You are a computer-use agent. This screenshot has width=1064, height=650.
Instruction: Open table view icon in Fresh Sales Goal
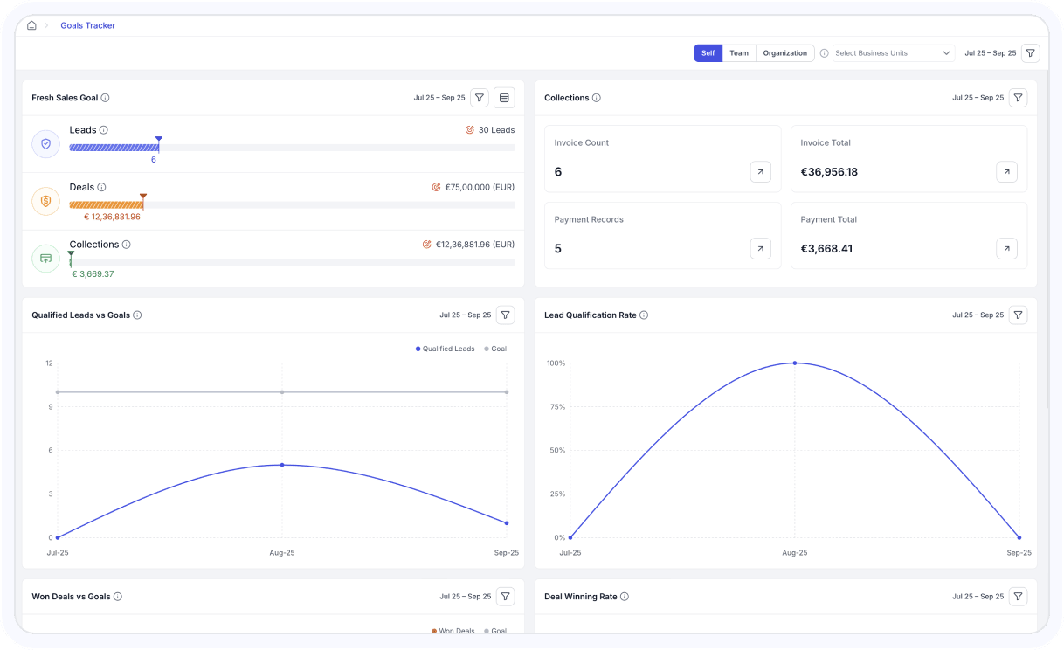[504, 98]
